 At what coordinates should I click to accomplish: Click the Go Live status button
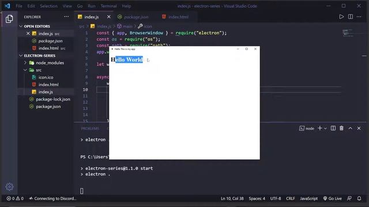332,198
